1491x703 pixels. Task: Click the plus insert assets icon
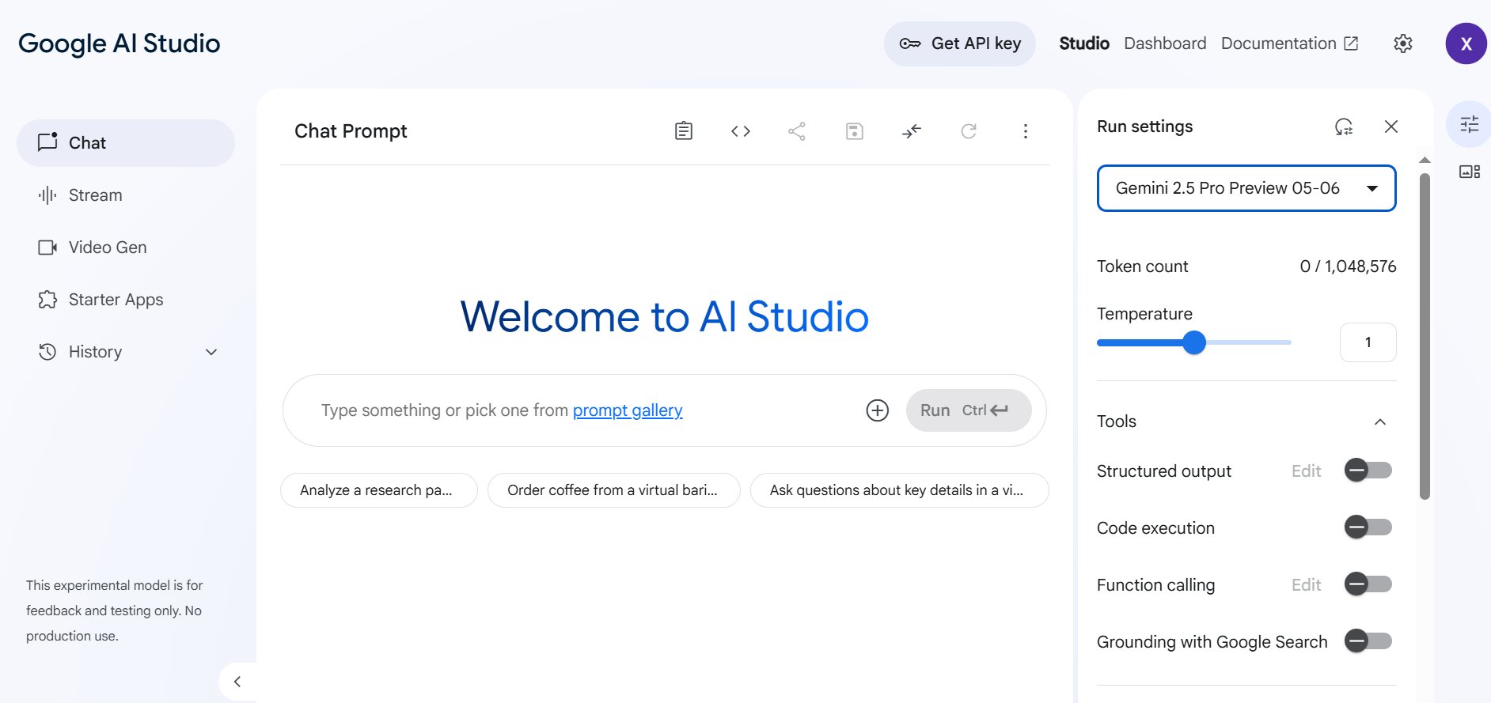coord(878,410)
